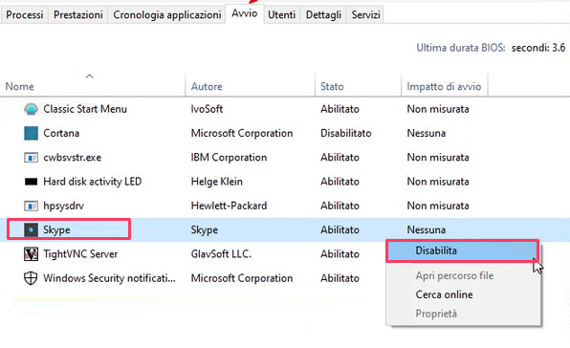
Task: Click Non misurata in the hpsysdrv row
Action: click(438, 206)
